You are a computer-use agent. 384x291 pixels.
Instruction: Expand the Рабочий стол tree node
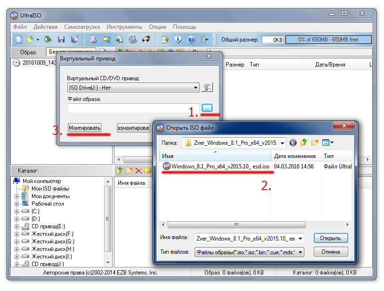pyautogui.click(x=16, y=204)
